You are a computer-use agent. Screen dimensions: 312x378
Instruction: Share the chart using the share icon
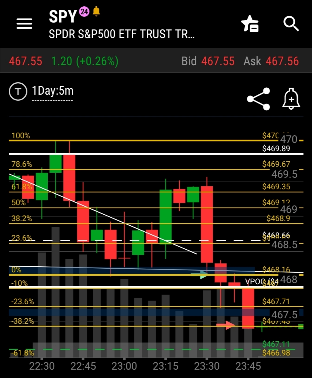[x=258, y=99]
